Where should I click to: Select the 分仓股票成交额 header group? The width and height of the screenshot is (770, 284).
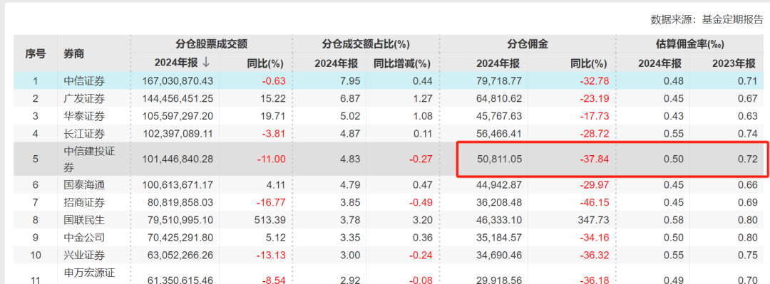coord(212,43)
